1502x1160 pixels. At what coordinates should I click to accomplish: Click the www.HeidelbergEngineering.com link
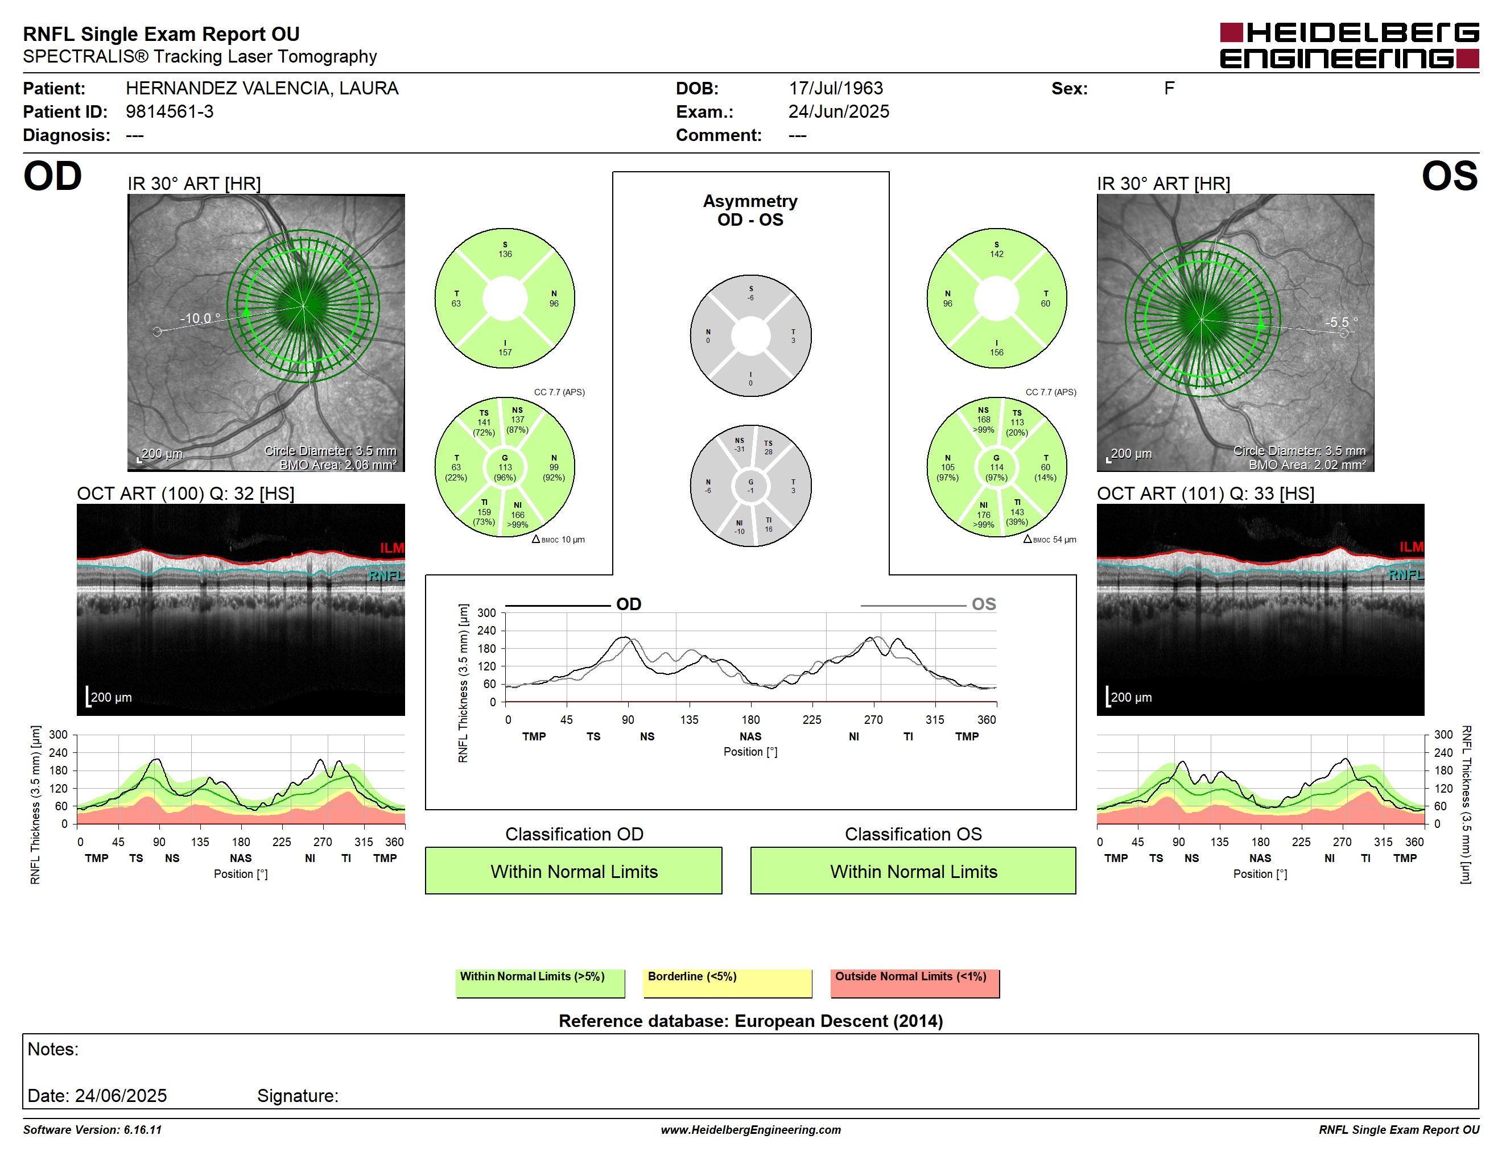point(750,1130)
